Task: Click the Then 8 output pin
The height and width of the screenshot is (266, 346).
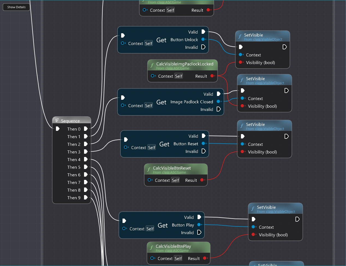Action: (86, 190)
